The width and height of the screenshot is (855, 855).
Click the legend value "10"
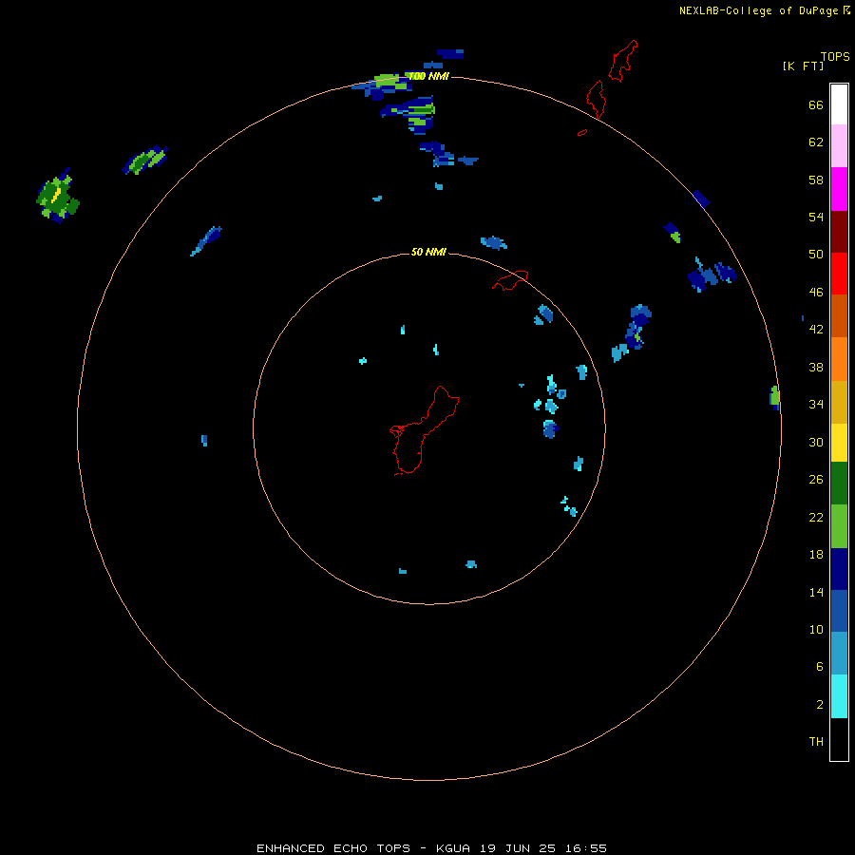816,629
